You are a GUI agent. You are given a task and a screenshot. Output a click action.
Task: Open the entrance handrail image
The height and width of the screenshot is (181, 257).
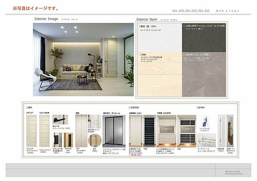pyautogui.click(x=221, y=131)
